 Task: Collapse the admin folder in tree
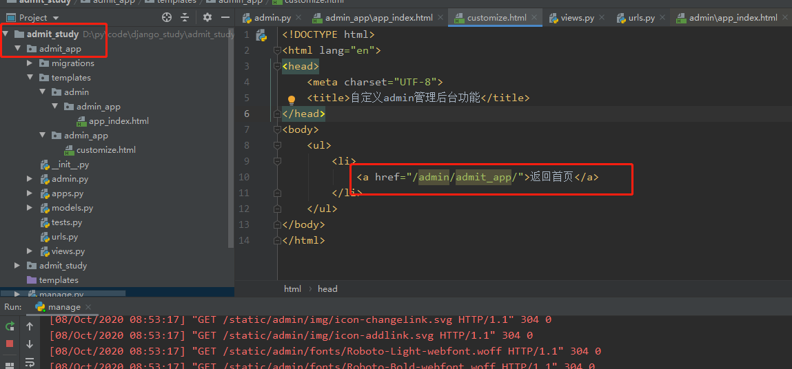(x=43, y=92)
